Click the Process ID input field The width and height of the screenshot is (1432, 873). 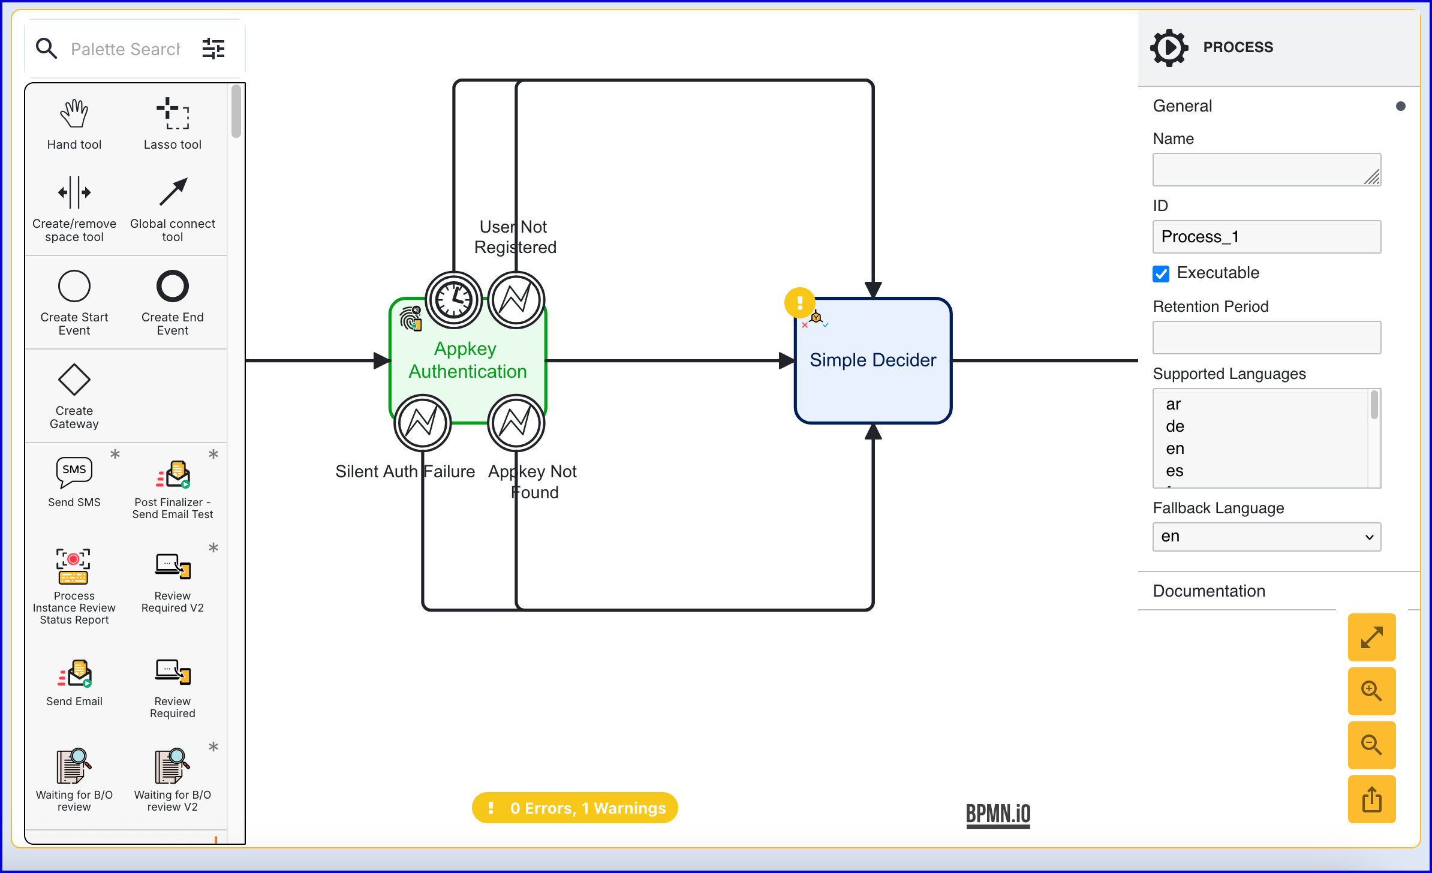tap(1266, 237)
